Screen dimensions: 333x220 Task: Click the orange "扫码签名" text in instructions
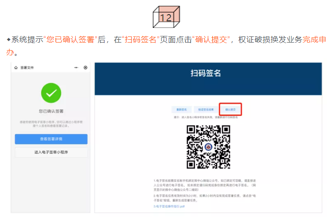(140, 40)
